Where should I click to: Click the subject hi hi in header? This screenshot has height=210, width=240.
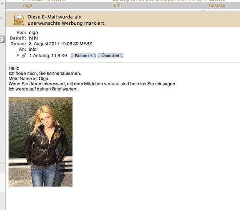click(33, 38)
